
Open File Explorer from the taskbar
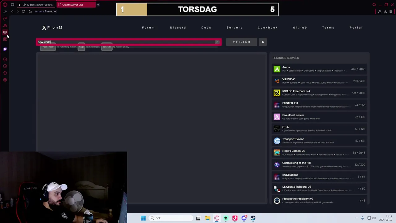click(x=208, y=218)
